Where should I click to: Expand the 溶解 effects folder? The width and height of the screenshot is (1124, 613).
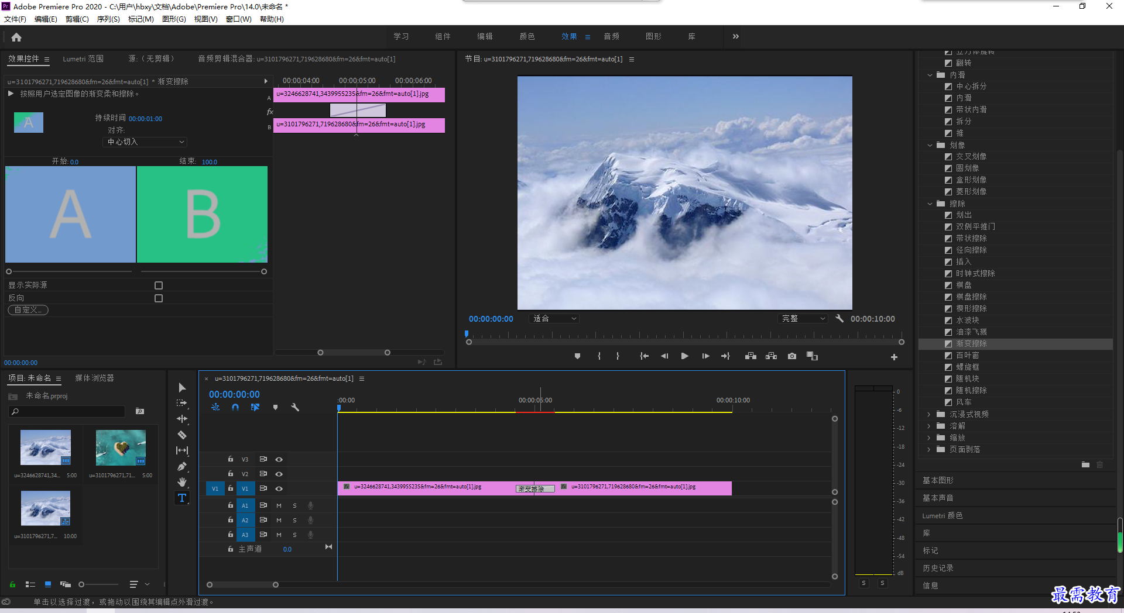click(x=929, y=426)
